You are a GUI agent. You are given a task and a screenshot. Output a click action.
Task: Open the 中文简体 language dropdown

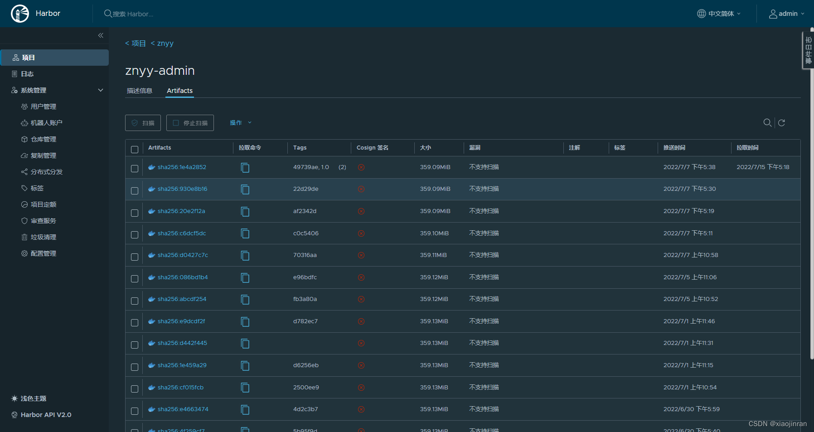(719, 14)
